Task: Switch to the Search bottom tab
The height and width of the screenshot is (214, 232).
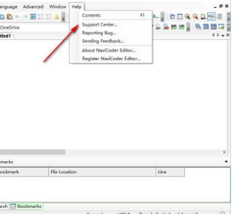Action: coord(4,206)
